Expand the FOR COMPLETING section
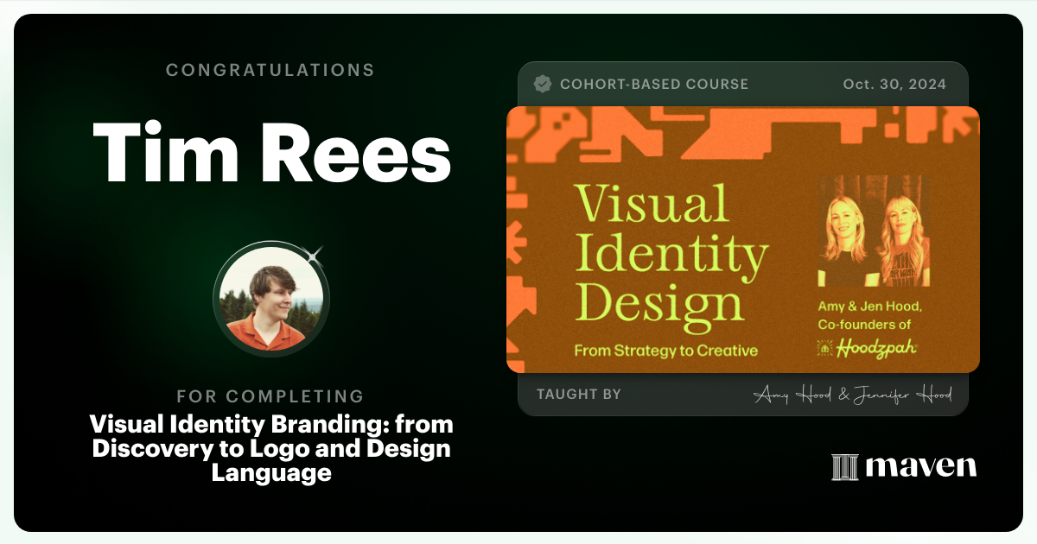This screenshot has height=544, width=1037. point(270,396)
